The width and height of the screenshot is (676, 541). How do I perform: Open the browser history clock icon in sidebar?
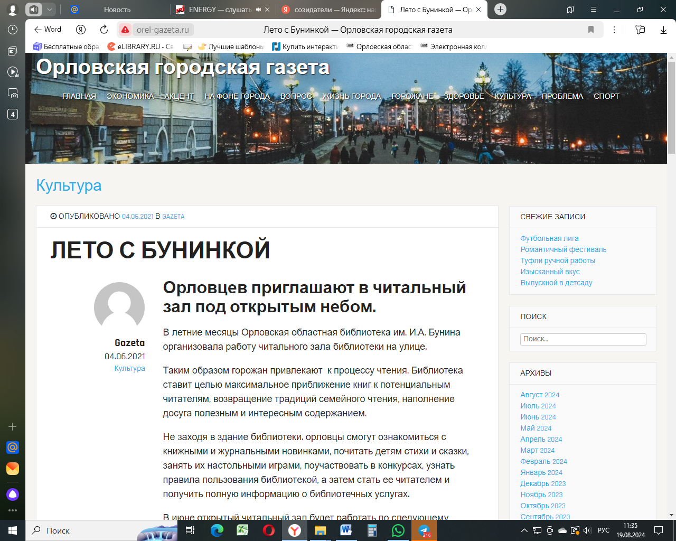coord(13,30)
